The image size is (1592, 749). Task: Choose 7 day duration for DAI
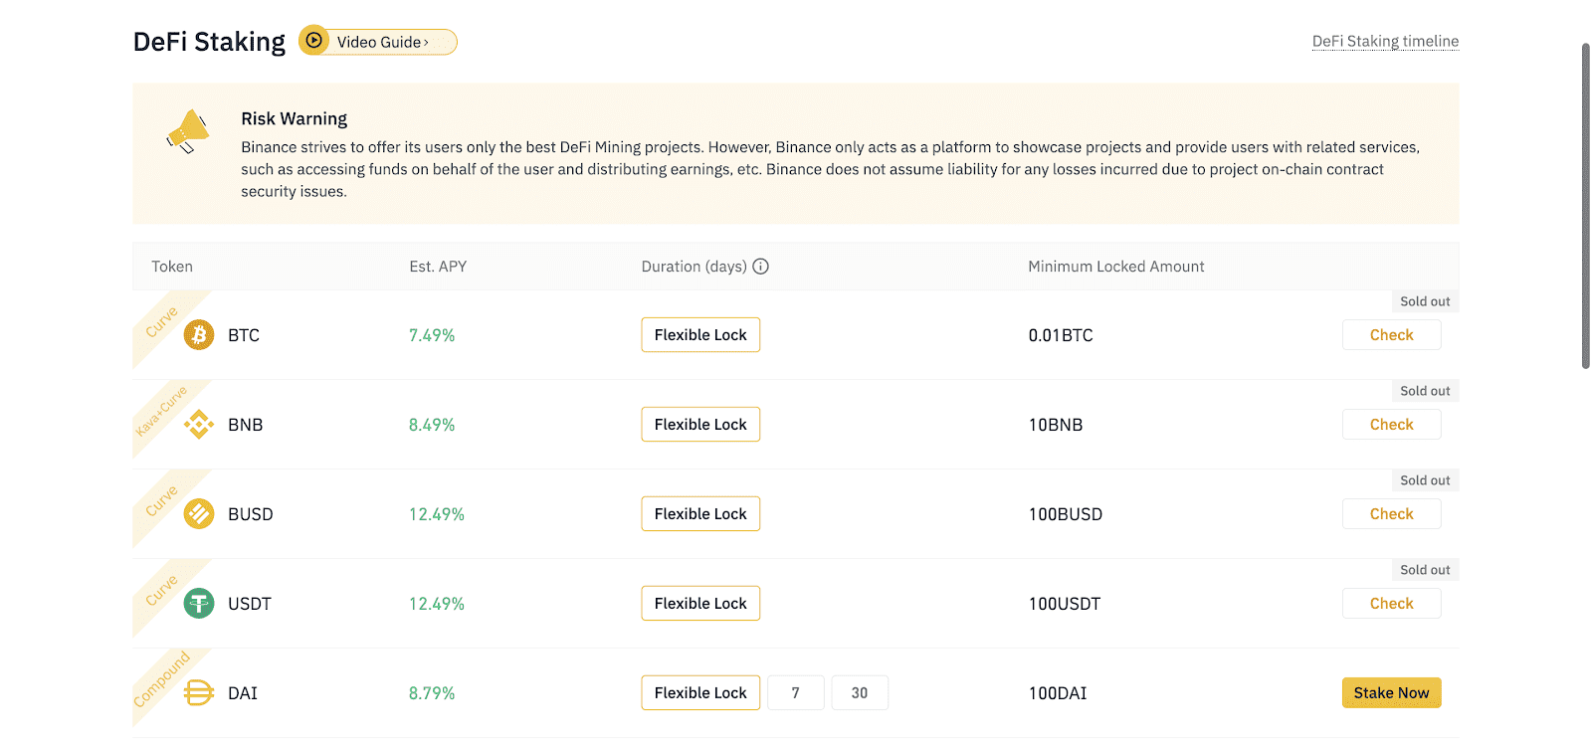(x=796, y=693)
